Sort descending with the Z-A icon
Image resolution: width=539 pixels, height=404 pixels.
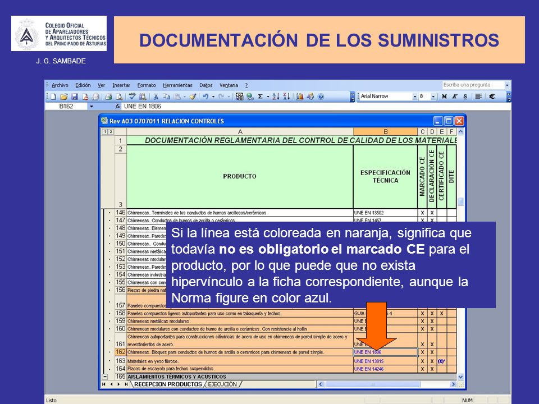(286, 97)
